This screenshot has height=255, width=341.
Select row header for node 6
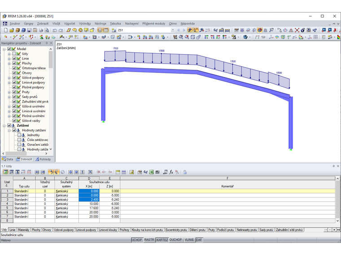click(7, 212)
